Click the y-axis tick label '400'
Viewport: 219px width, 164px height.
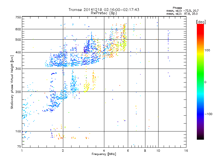(18, 52)
